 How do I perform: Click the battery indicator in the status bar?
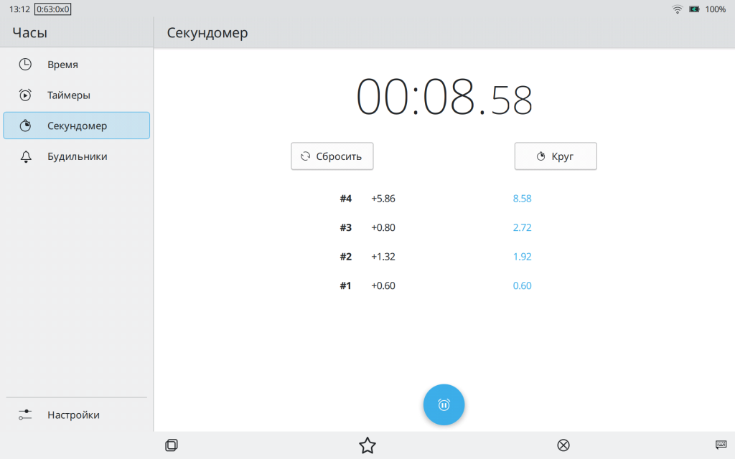[x=694, y=9]
